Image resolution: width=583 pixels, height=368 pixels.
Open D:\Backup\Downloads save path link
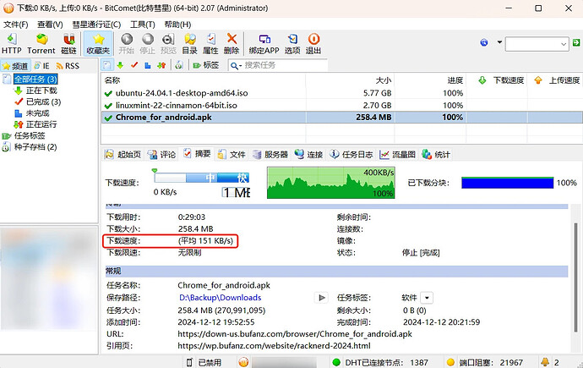click(221, 298)
